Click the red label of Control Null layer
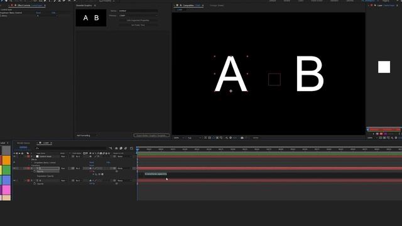 tap(28, 156)
